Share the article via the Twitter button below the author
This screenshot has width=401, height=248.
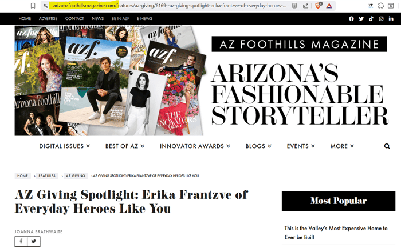[34, 241]
